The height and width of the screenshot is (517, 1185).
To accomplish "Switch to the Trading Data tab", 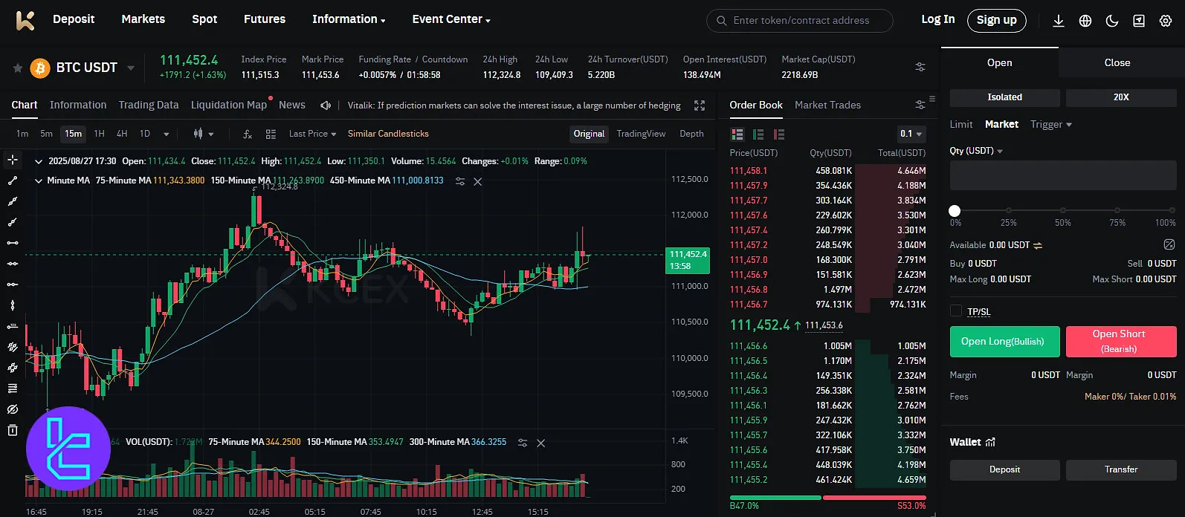I will tap(149, 105).
